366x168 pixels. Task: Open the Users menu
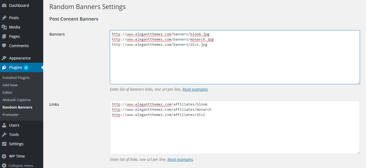pyautogui.click(x=21, y=125)
